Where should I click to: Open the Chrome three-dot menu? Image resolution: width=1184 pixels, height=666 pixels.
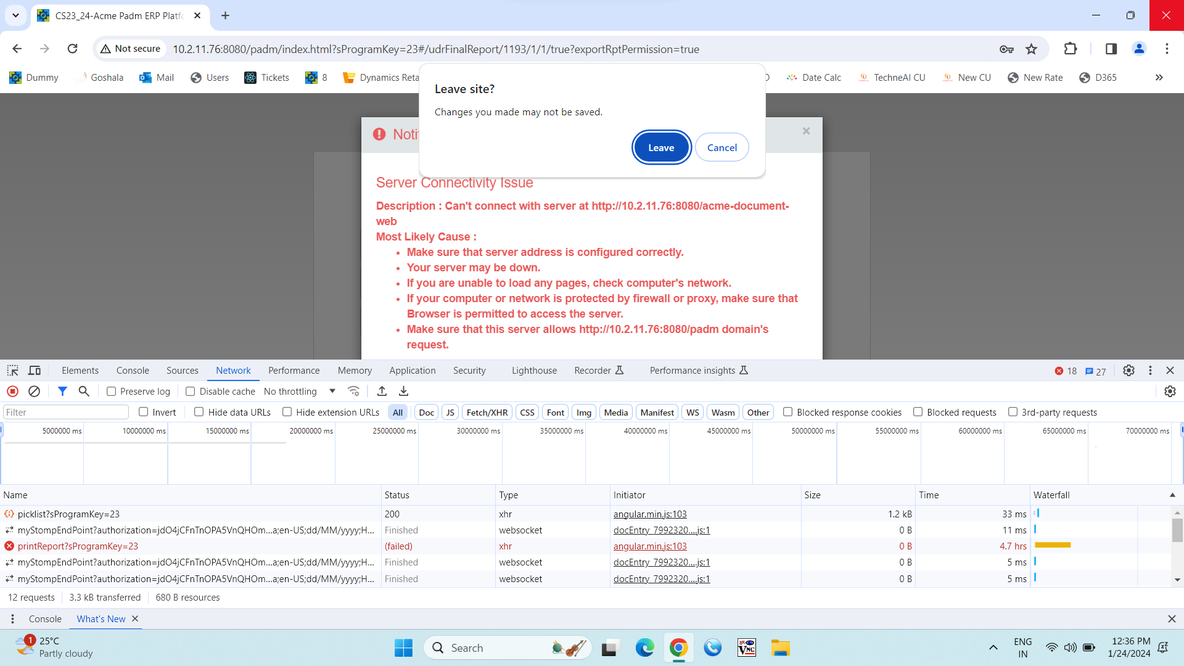[1167, 49]
